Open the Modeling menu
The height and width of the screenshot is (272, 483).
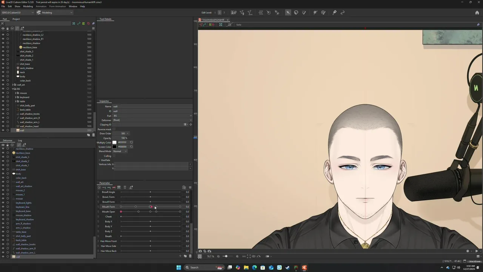(28, 6)
